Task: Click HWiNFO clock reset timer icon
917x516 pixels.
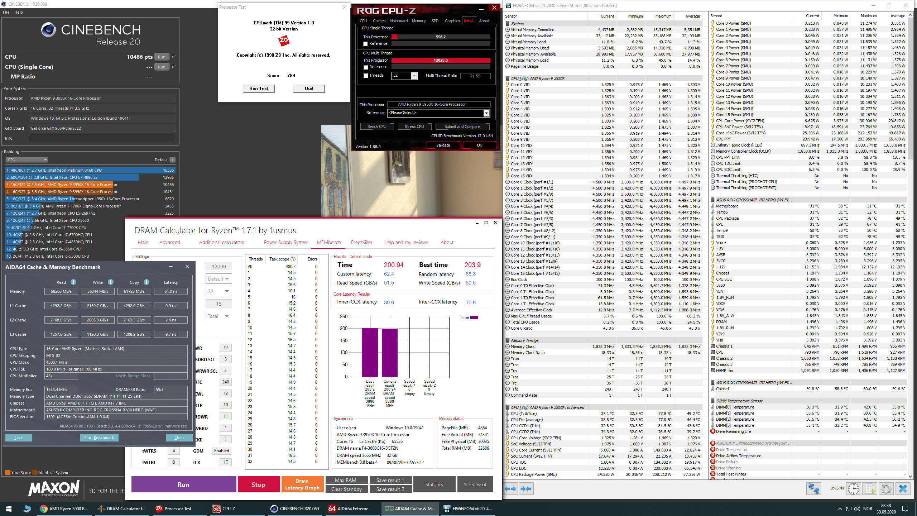Action: click(x=854, y=489)
